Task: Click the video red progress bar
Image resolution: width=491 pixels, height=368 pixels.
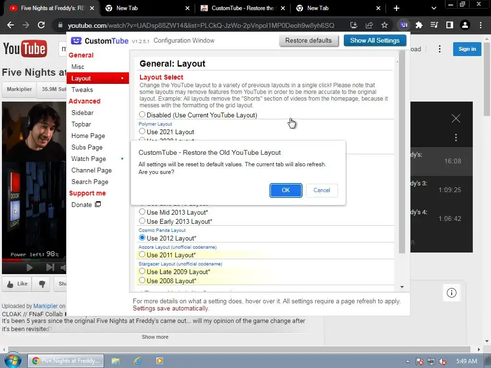Action: pyautogui.click(x=12, y=260)
